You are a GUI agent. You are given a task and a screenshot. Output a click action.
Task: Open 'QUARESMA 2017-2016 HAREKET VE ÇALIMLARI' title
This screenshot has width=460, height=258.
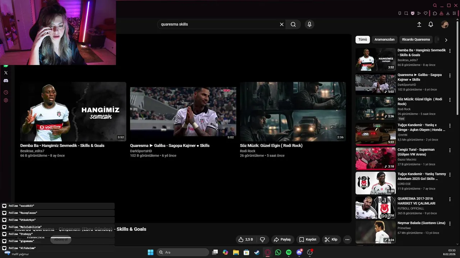(x=417, y=201)
